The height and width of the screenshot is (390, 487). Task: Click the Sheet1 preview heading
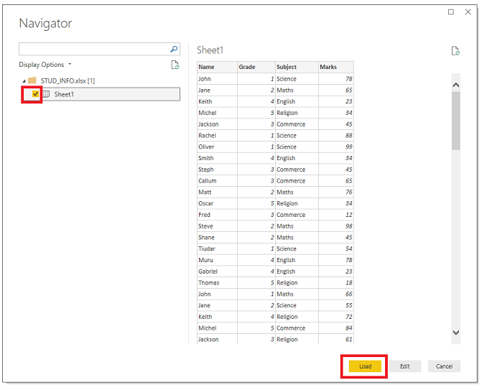pos(210,50)
